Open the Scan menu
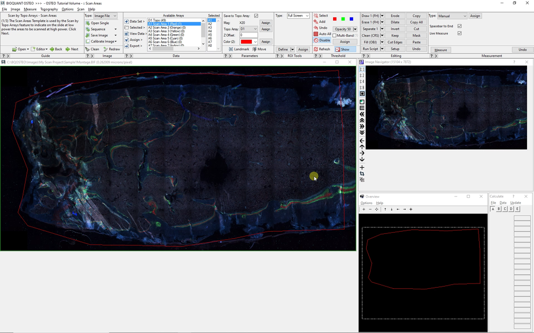534x333 pixels. (x=81, y=9)
